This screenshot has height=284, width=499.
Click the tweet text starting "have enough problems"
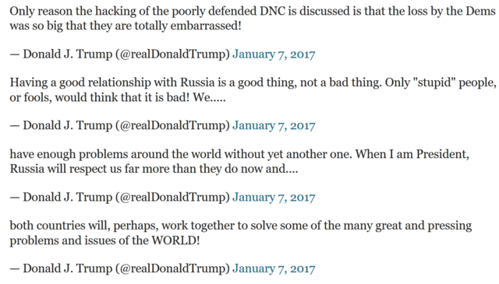point(239,161)
